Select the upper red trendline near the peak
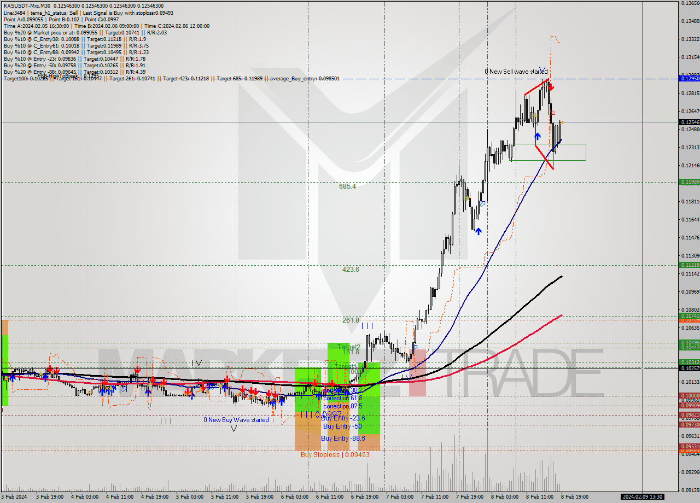The image size is (700, 503). point(536,87)
